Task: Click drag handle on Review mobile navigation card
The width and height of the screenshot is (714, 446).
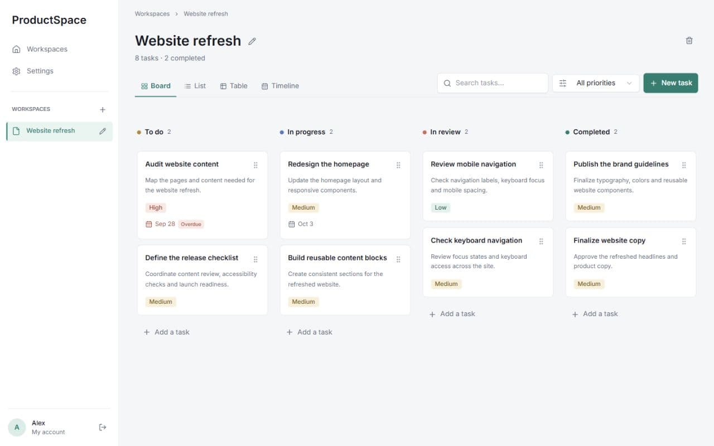Action: (x=541, y=165)
